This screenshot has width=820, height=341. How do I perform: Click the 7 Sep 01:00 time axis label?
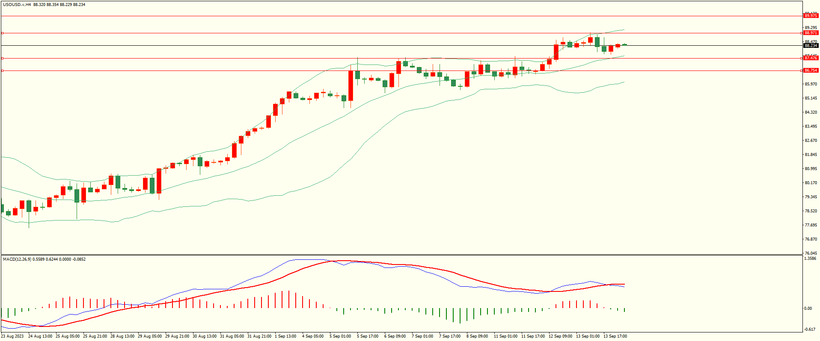click(x=422, y=336)
